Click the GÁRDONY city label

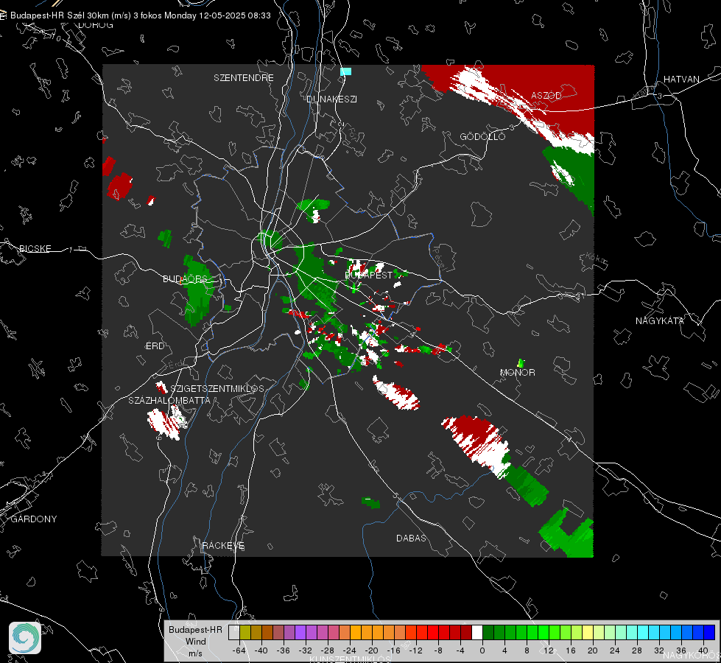tap(34, 519)
